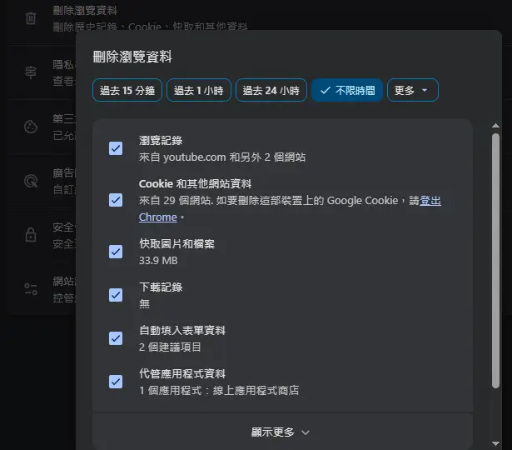Image resolution: width=512 pixels, height=450 pixels.
Task: Select the 過去 1 小時 time range
Action: 198,90
